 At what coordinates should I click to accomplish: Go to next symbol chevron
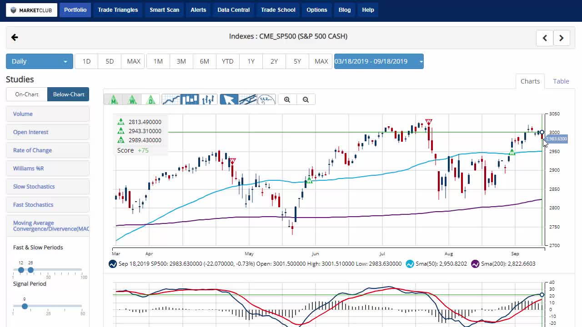click(562, 38)
